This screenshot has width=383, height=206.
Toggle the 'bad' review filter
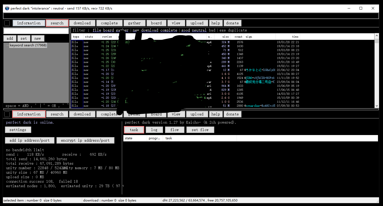click(x=212, y=30)
